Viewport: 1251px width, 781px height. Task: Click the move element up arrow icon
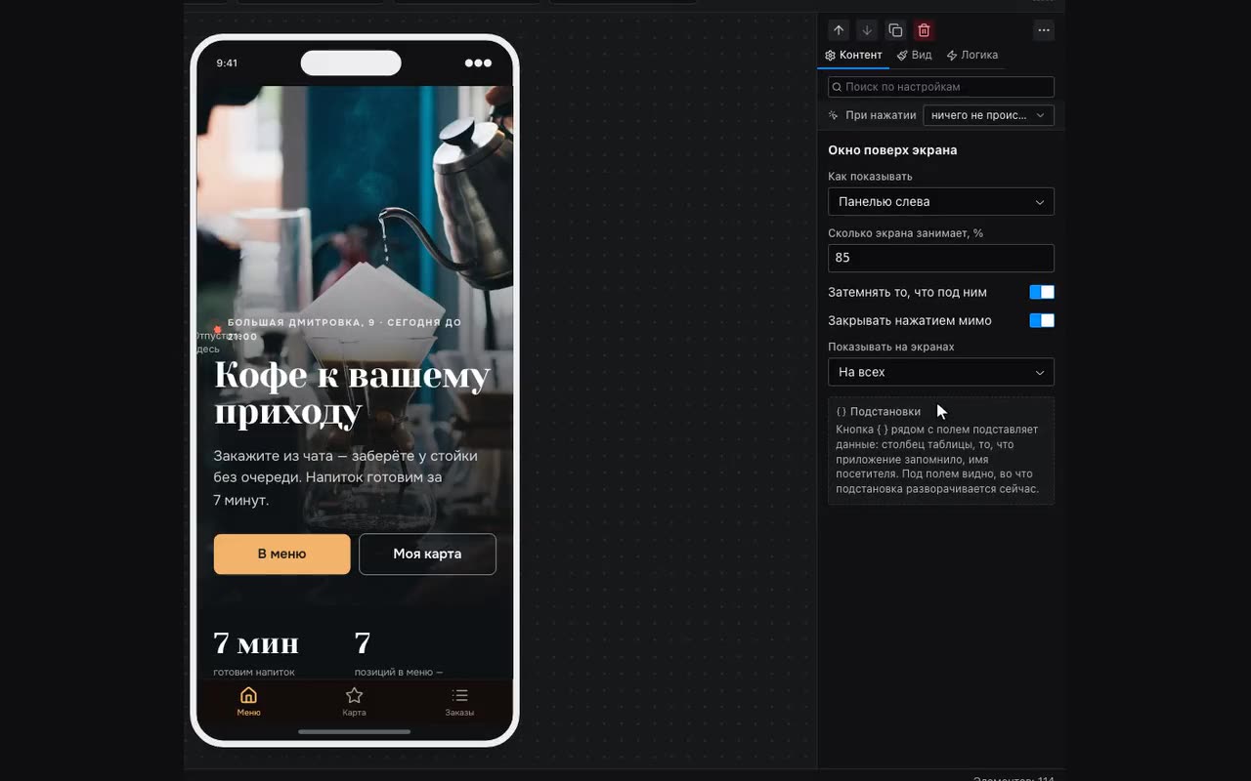pos(839,30)
